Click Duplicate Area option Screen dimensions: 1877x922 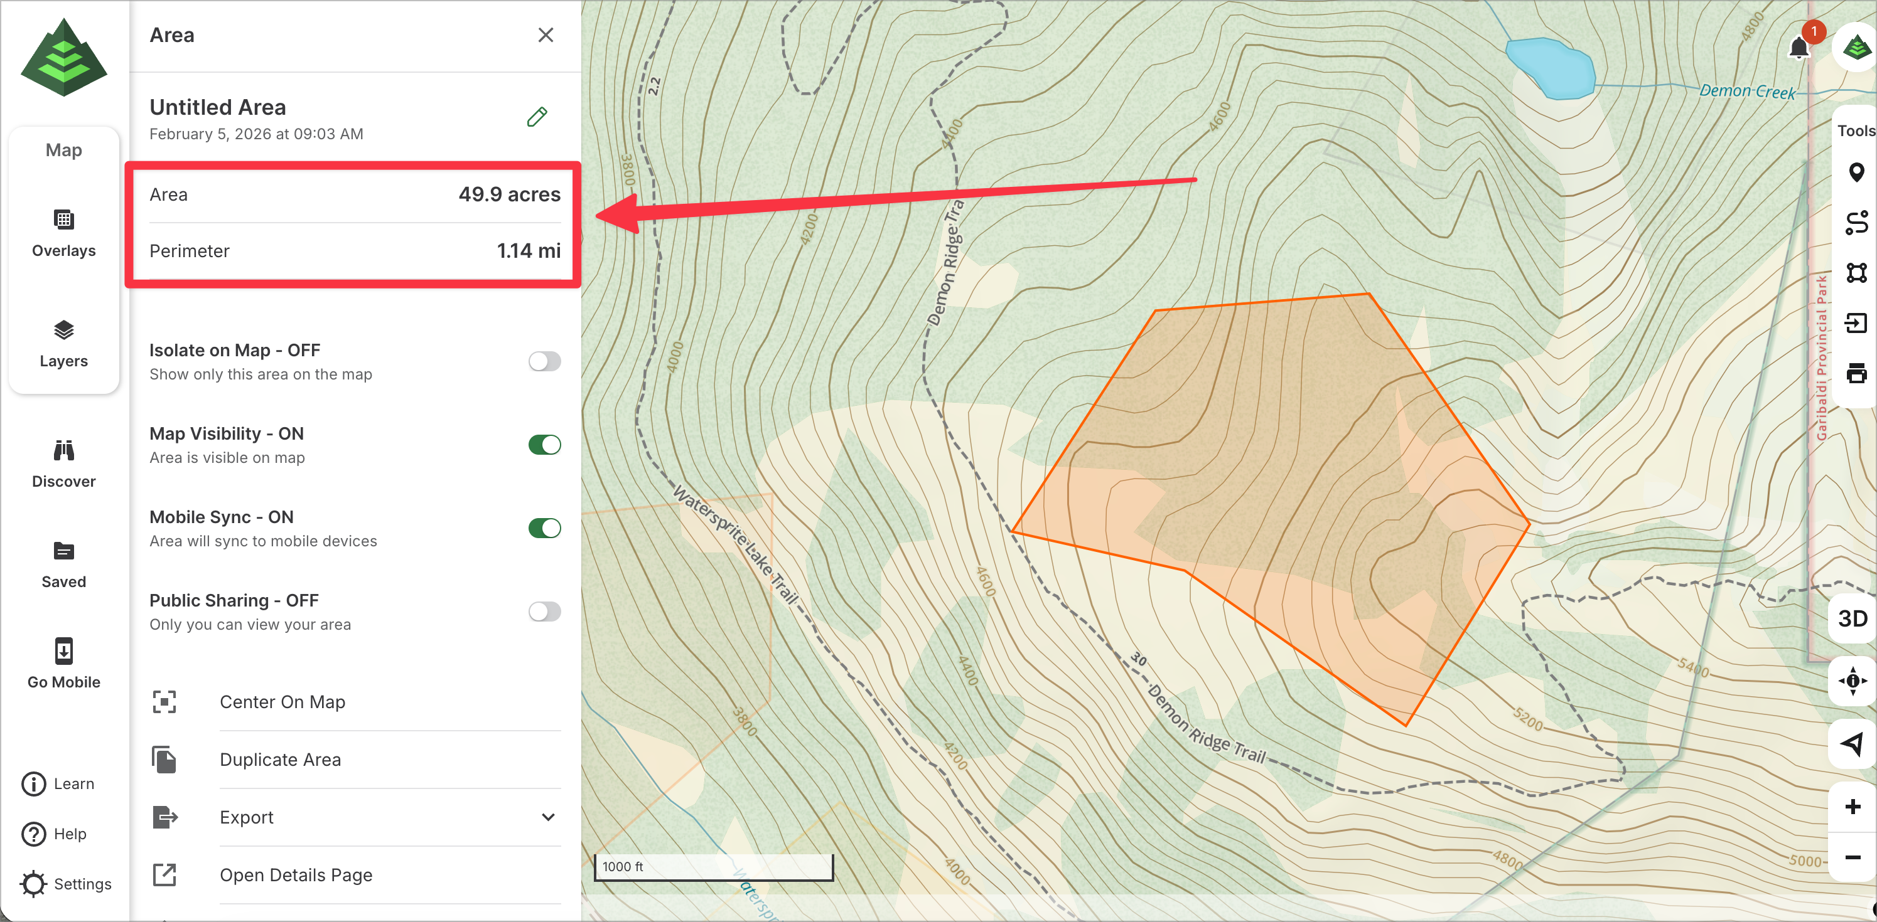tap(281, 760)
